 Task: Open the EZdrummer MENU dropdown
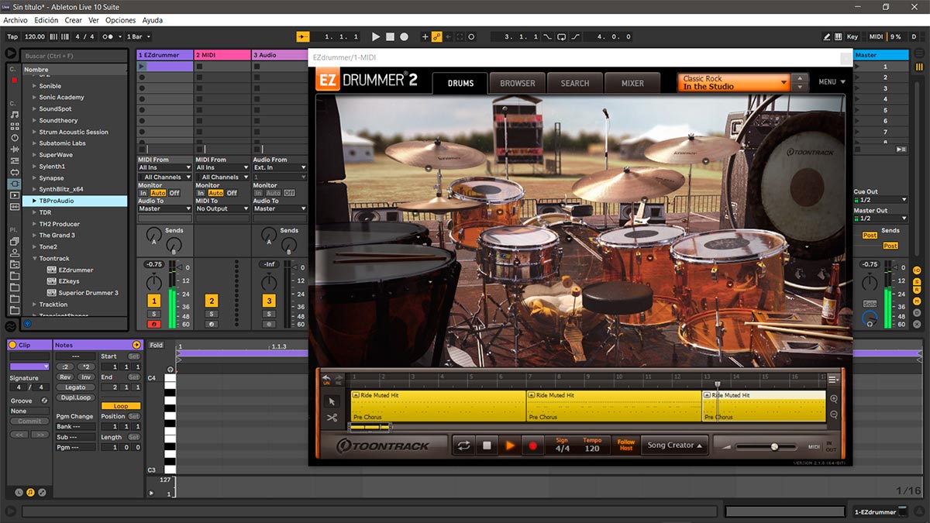pos(832,81)
